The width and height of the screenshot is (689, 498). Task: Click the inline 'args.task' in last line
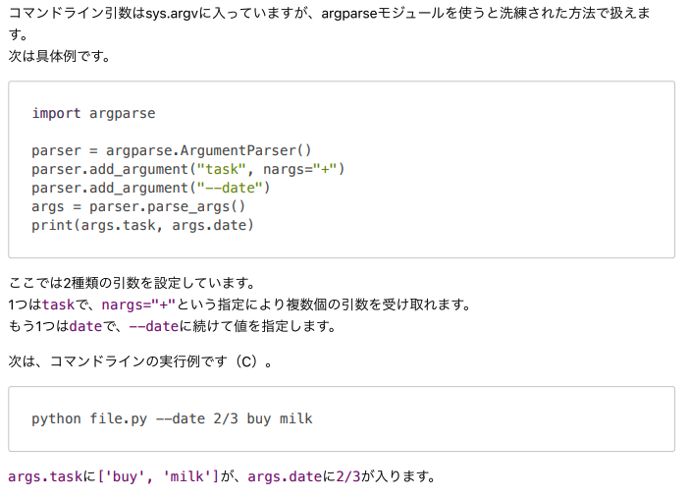coord(44,476)
